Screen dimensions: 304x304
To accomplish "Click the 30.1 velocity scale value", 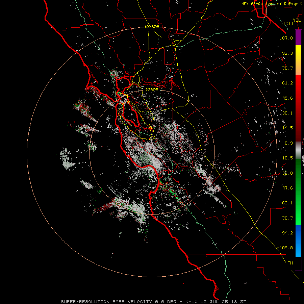I will point(287,113).
